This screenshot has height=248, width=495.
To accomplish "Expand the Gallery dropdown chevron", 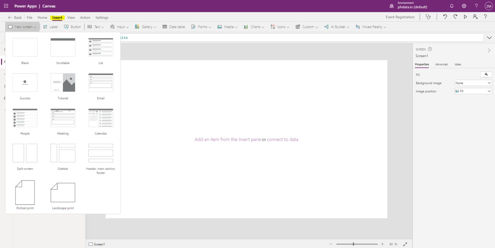I will (x=154, y=27).
